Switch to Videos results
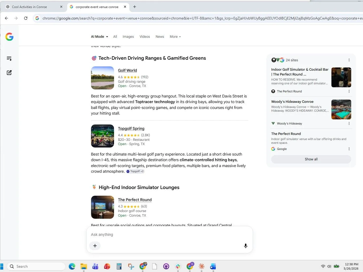This screenshot has width=363, height=272. [x=145, y=37]
